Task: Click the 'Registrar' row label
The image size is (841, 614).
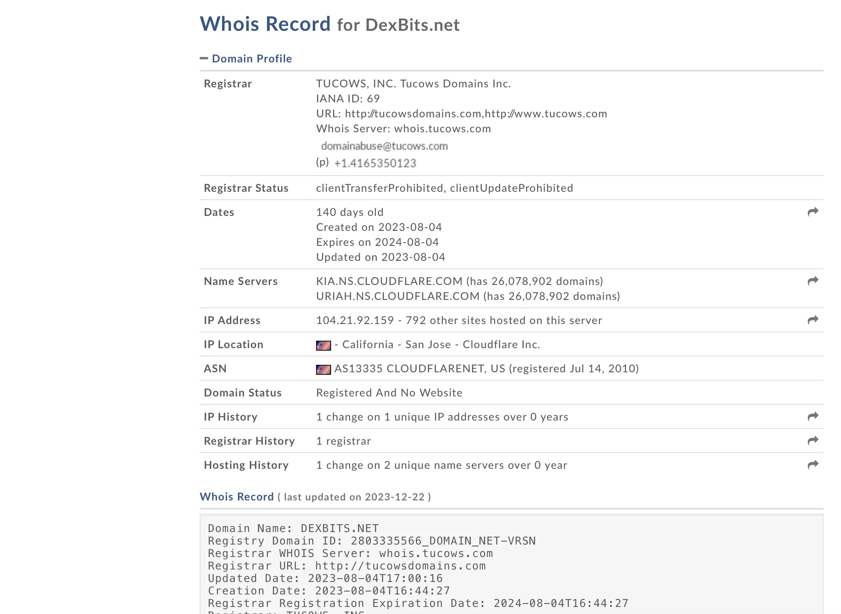Action: (x=228, y=84)
